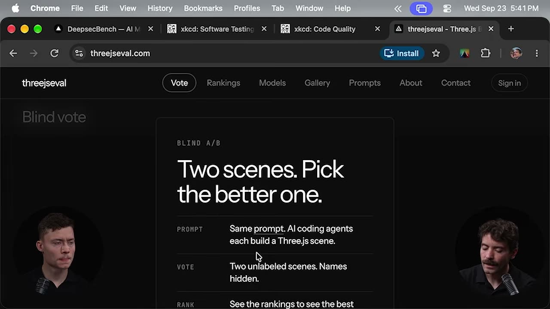The height and width of the screenshot is (309, 550).
Task: Click the Sign in button
Action: click(509, 83)
